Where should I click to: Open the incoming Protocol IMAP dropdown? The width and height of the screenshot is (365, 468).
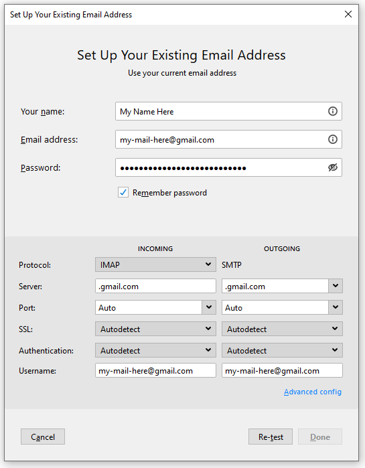coord(155,264)
